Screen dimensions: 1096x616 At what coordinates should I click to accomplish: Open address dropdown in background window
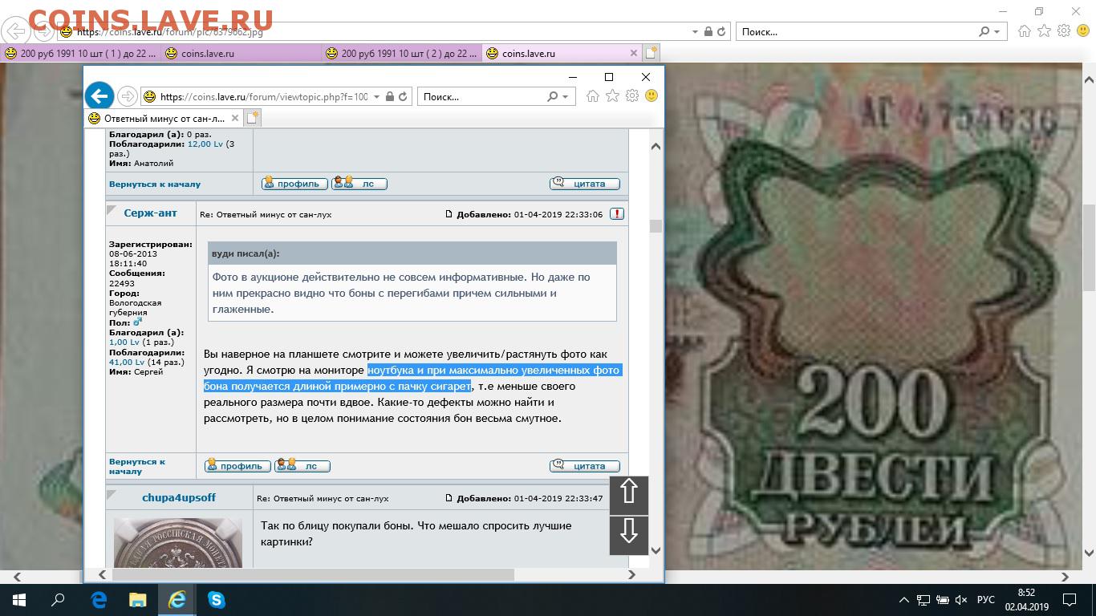click(x=695, y=32)
